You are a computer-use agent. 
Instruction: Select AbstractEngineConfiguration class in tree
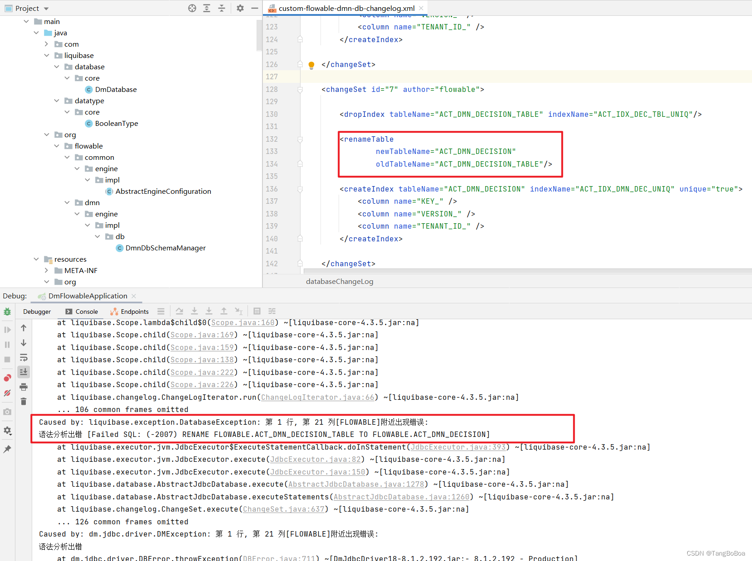click(163, 192)
